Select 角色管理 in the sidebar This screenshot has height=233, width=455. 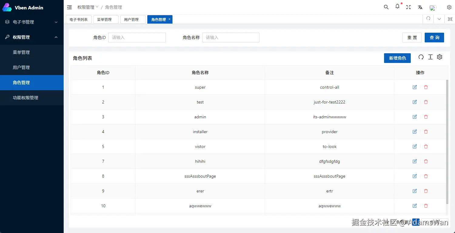click(32, 83)
